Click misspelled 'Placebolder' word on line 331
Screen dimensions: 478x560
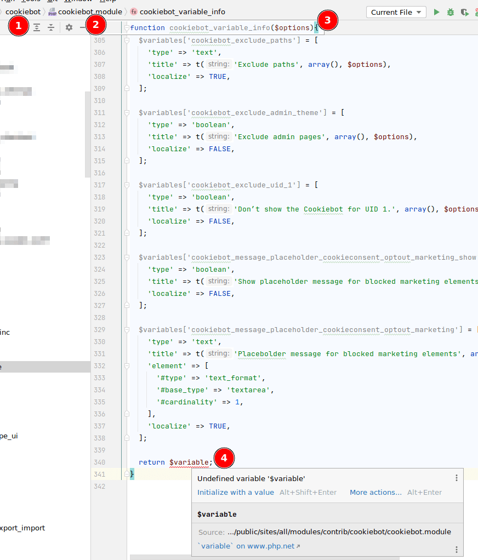262,353
